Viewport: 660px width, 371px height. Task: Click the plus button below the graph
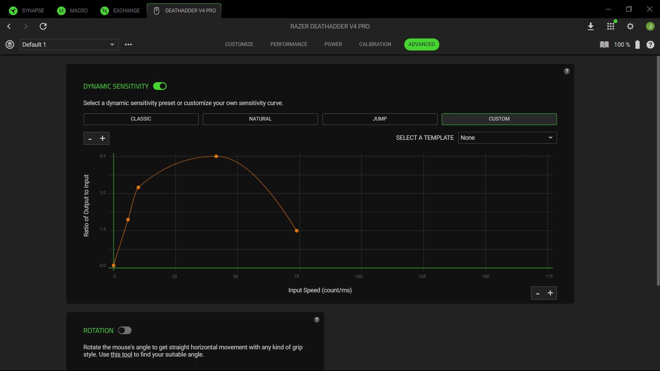[x=550, y=293]
